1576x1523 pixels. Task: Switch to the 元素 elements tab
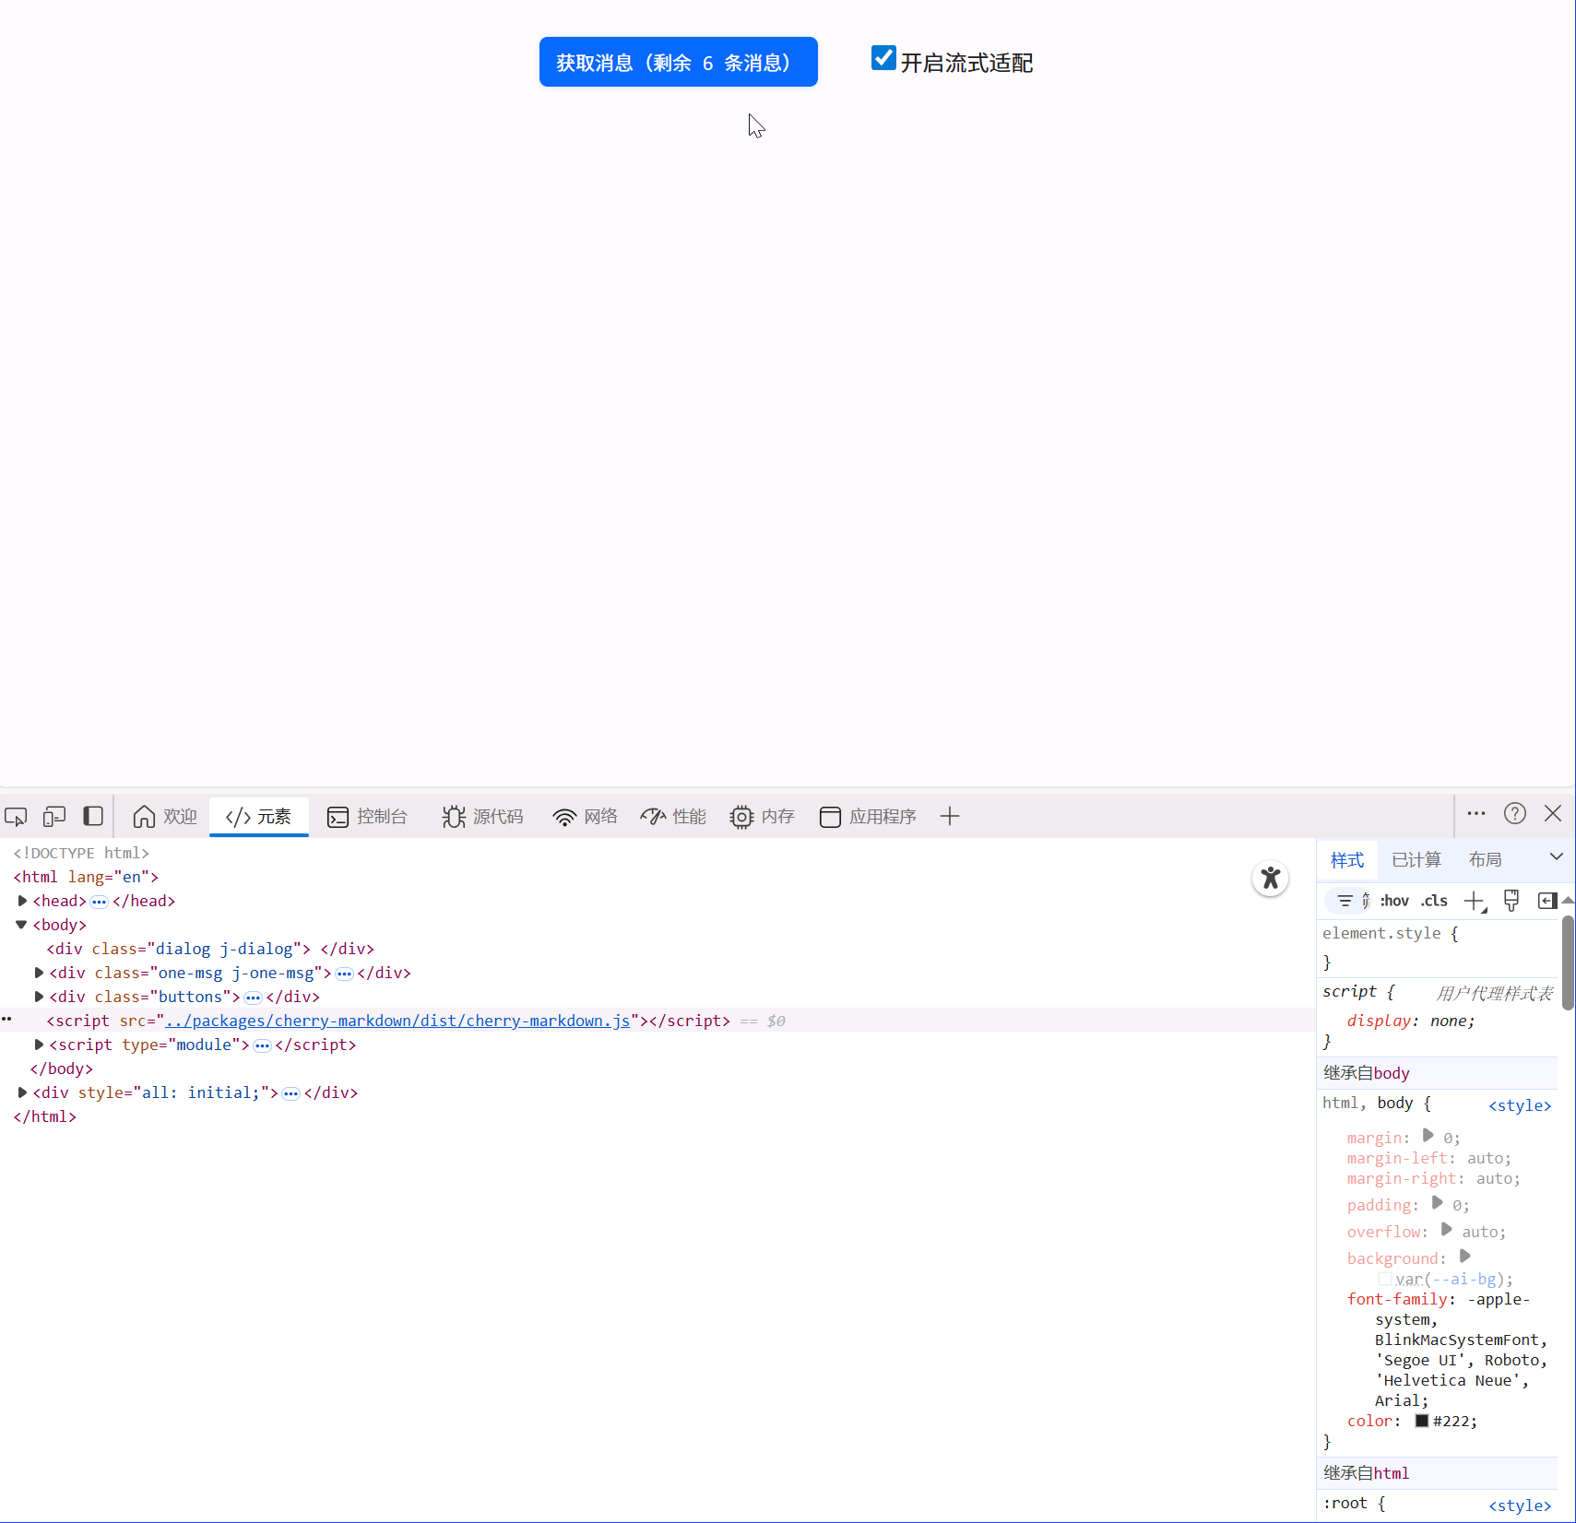(258, 817)
